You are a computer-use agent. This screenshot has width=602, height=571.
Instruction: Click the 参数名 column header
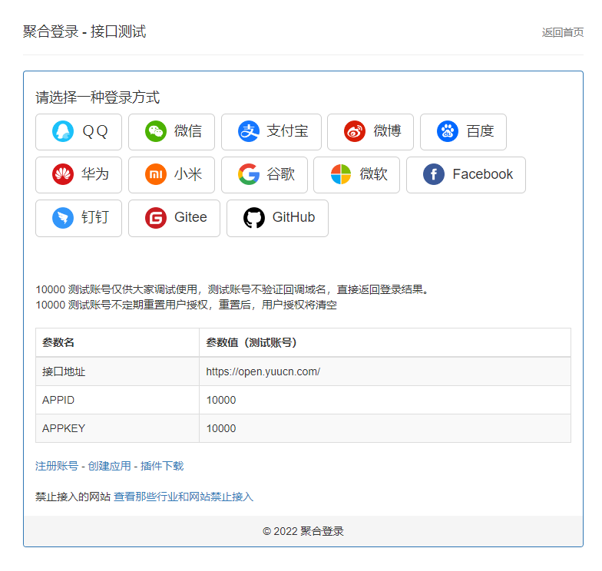point(117,342)
